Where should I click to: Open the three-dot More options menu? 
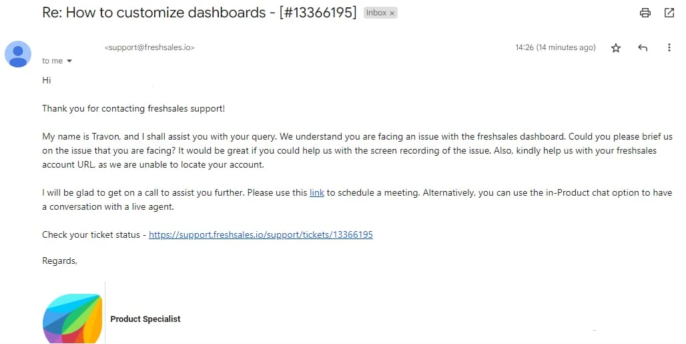coord(669,47)
